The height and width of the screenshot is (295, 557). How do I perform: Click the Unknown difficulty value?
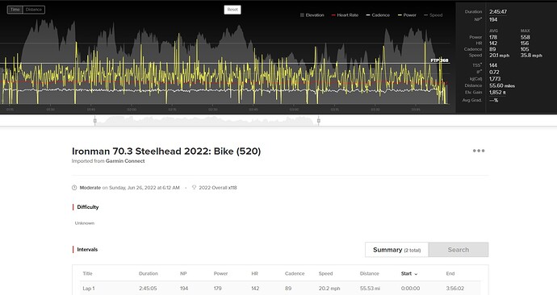coord(85,223)
